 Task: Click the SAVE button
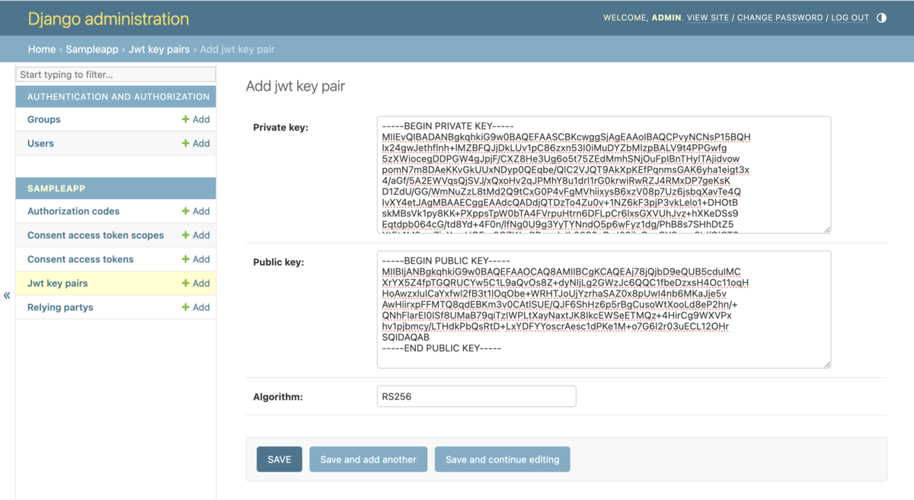[x=279, y=459]
